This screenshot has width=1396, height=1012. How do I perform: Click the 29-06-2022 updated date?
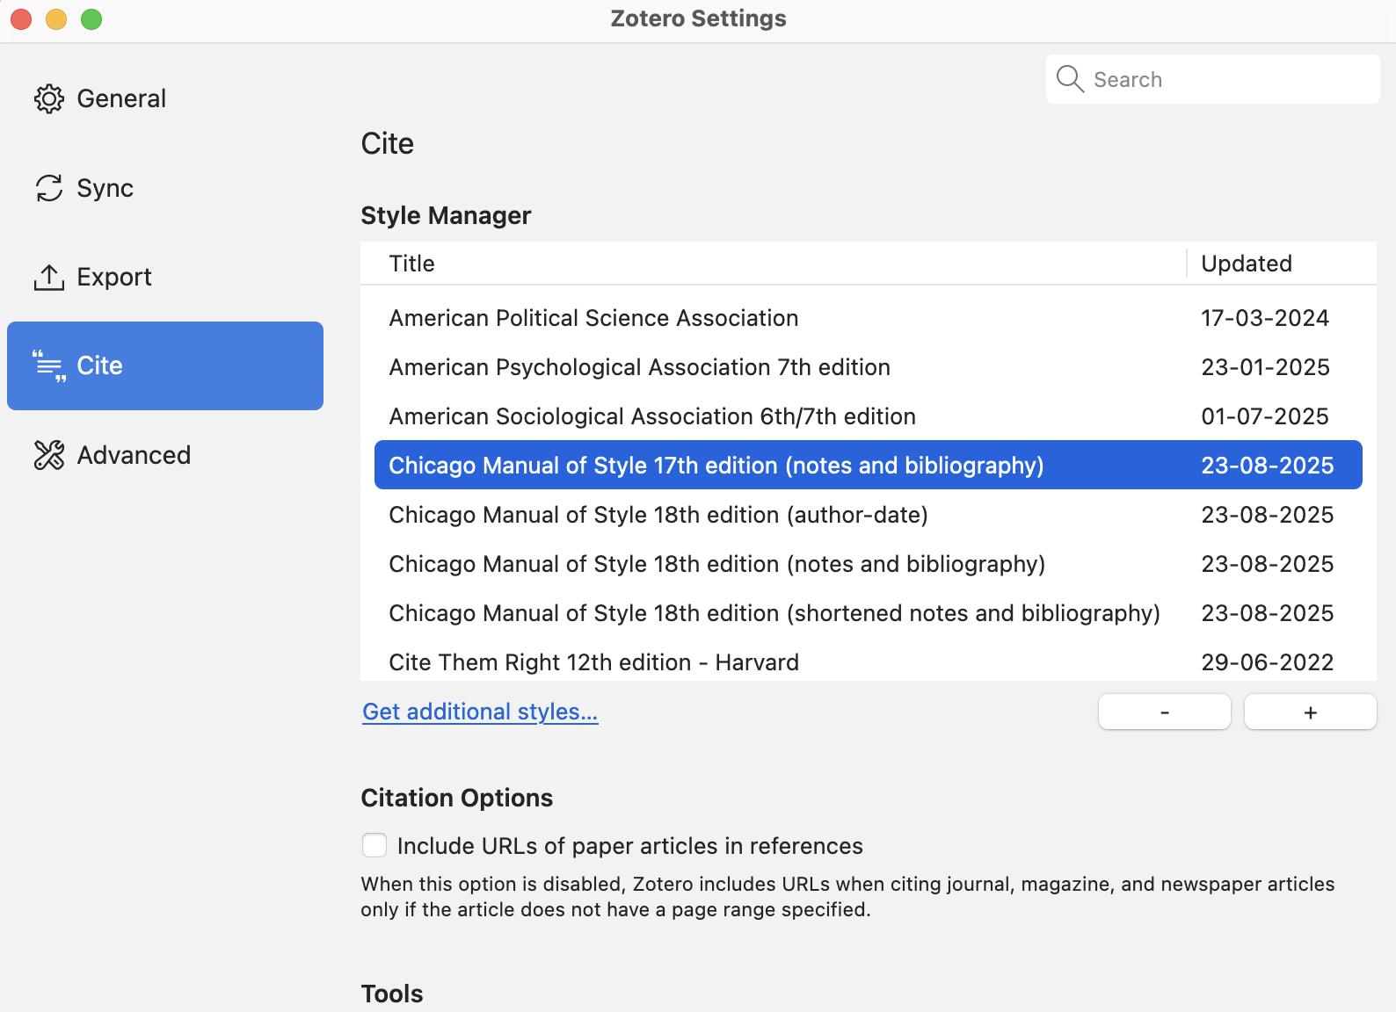pyautogui.click(x=1268, y=662)
